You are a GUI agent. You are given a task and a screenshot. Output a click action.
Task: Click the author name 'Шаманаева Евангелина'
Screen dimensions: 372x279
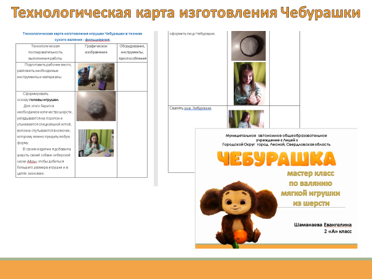click(x=322, y=224)
